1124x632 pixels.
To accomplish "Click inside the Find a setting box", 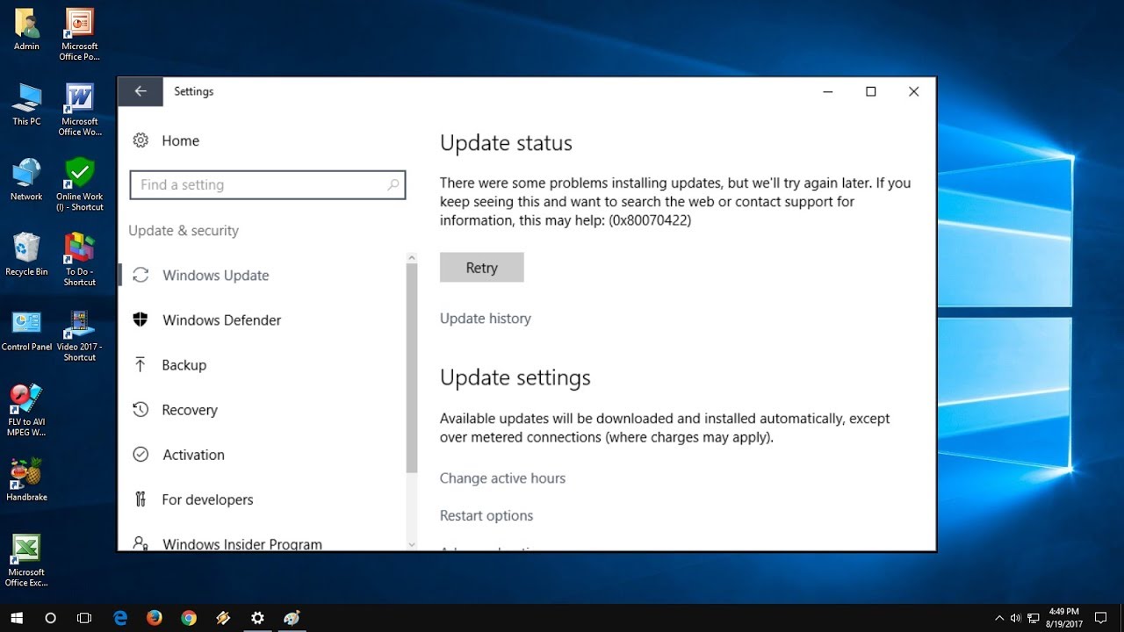I will click(268, 184).
